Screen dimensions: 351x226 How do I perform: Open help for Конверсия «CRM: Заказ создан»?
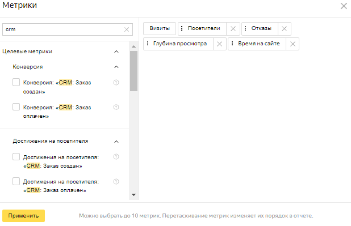[116, 82]
